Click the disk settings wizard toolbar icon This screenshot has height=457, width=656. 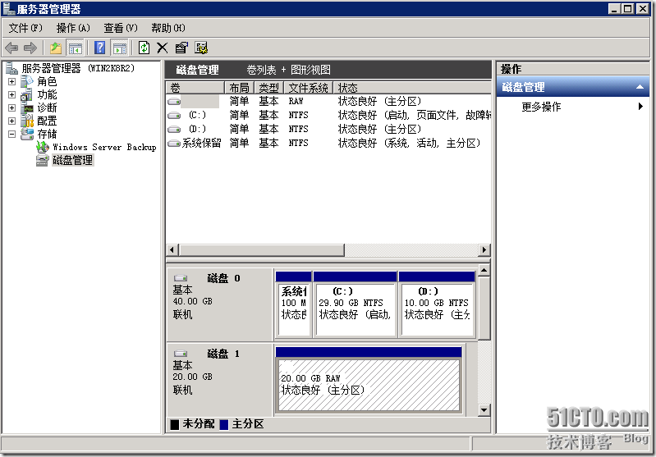pos(201,48)
